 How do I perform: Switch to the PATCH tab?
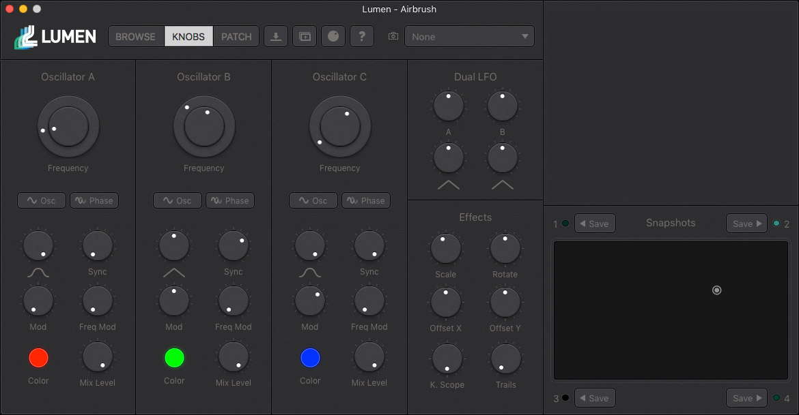pos(236,37)
